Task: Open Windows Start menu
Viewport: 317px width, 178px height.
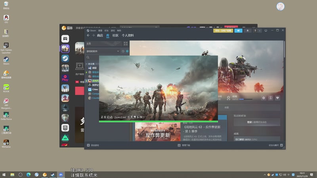Action: point(4,174)
